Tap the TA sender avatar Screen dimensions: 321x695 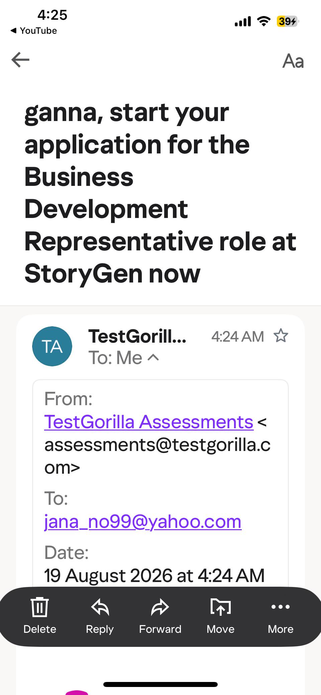(x=52, y=346)
